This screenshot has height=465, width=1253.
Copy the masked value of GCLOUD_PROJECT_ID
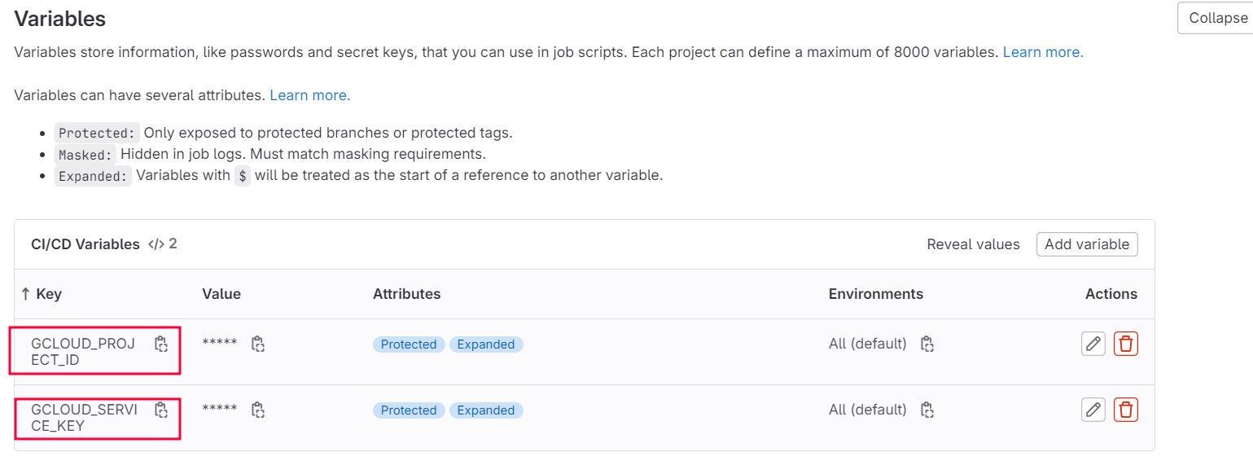[x=258, y=344]
